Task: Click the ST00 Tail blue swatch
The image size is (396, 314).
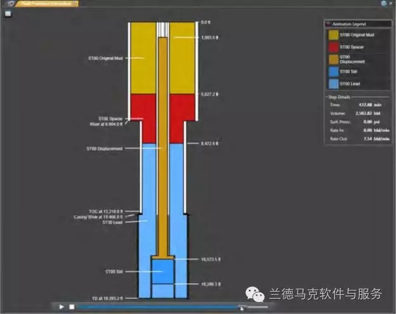Action: point(333,72)
